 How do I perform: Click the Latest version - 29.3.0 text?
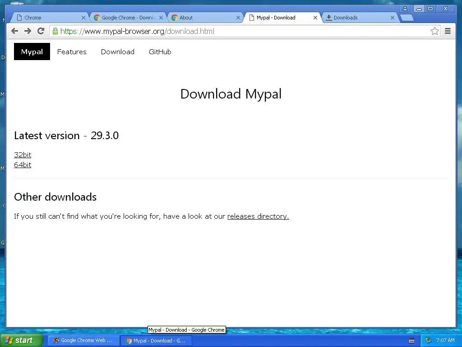point(66,136)
